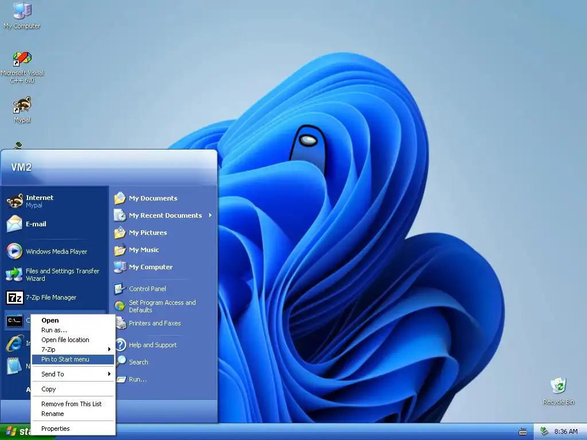Image resolution: width=587 pixels, height=440 pixels.
Task: Open My Pictures text entry
Action: 148,233
